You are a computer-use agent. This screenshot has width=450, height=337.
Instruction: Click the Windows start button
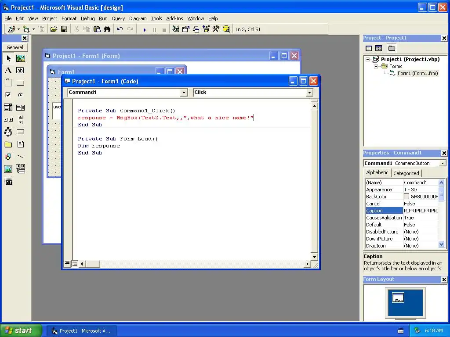(x=21, y=330)
